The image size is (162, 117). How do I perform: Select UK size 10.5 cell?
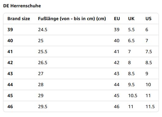click(x=133, y=96)
